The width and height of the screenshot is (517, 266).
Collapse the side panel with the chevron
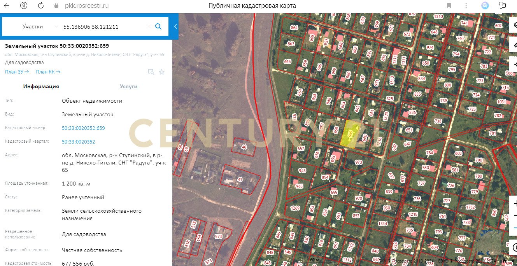pyautogui.click(x=175, y=26)
